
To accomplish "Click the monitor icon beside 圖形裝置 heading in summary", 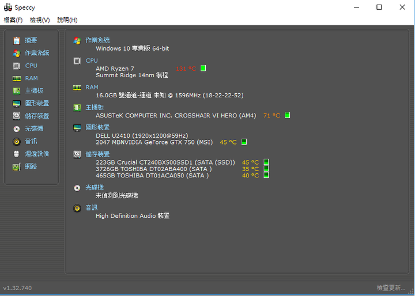I will click(x=77, y=128).
